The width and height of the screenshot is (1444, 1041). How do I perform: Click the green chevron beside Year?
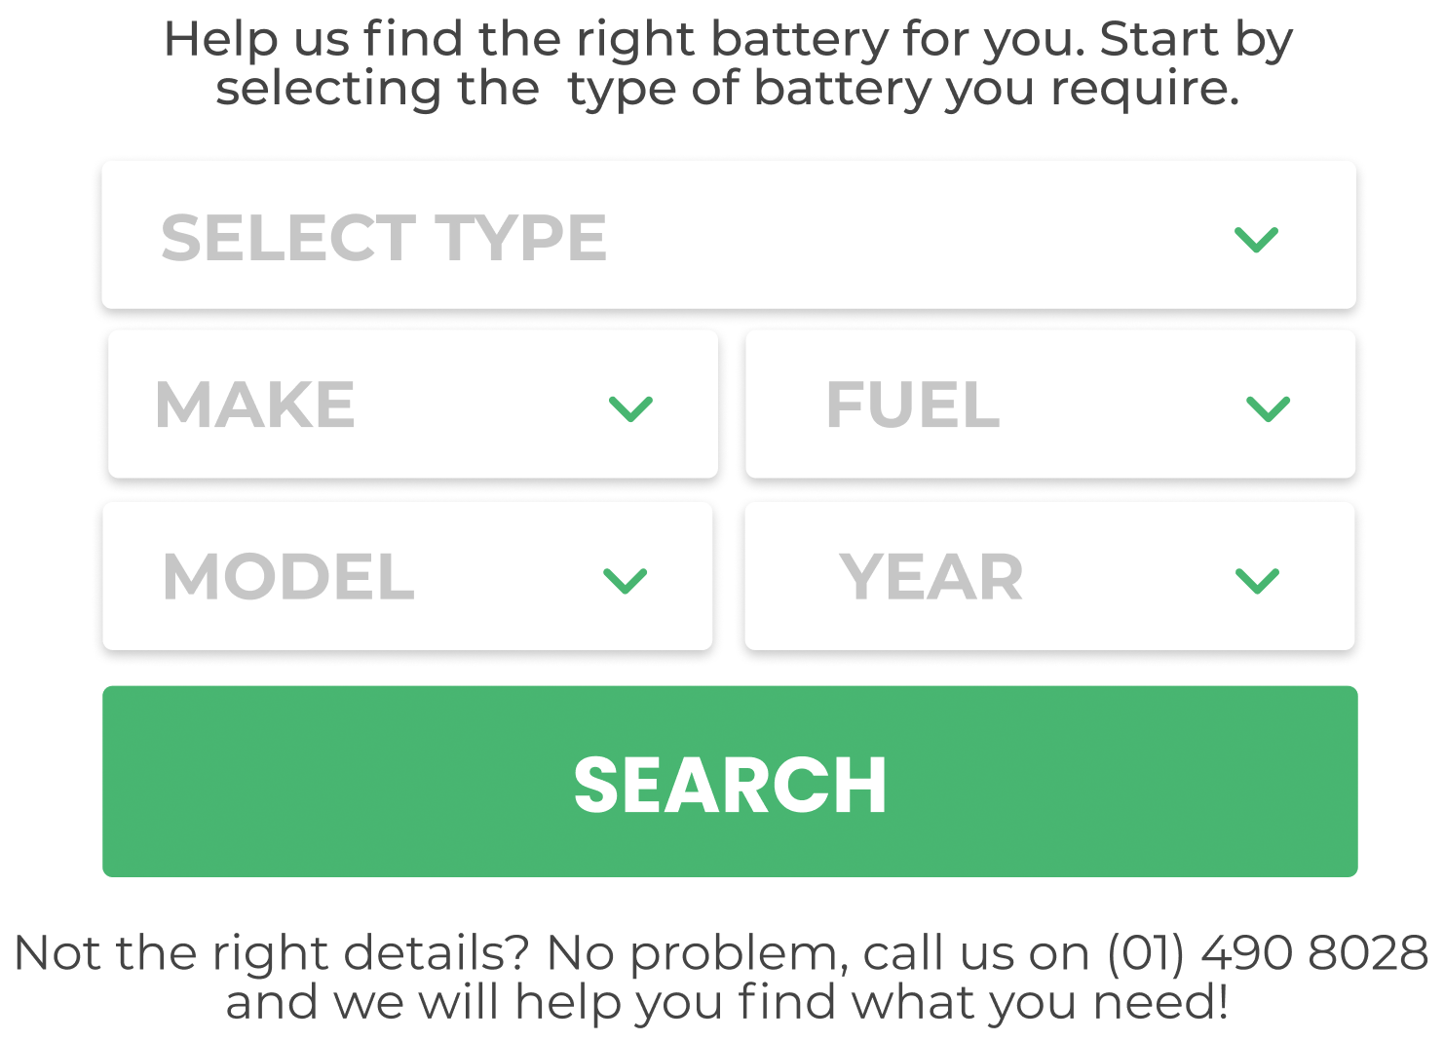pos(1257,580)
